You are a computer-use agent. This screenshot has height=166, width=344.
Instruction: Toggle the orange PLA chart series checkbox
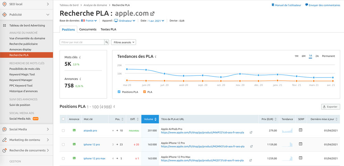(144, 92)
